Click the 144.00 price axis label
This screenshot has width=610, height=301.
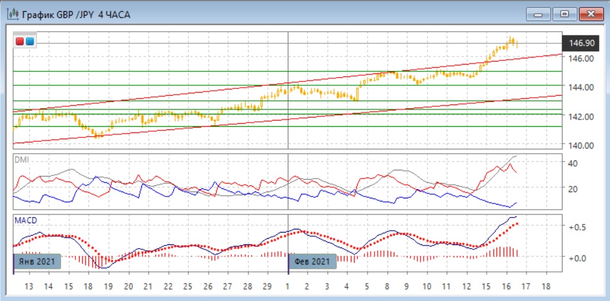581,87
